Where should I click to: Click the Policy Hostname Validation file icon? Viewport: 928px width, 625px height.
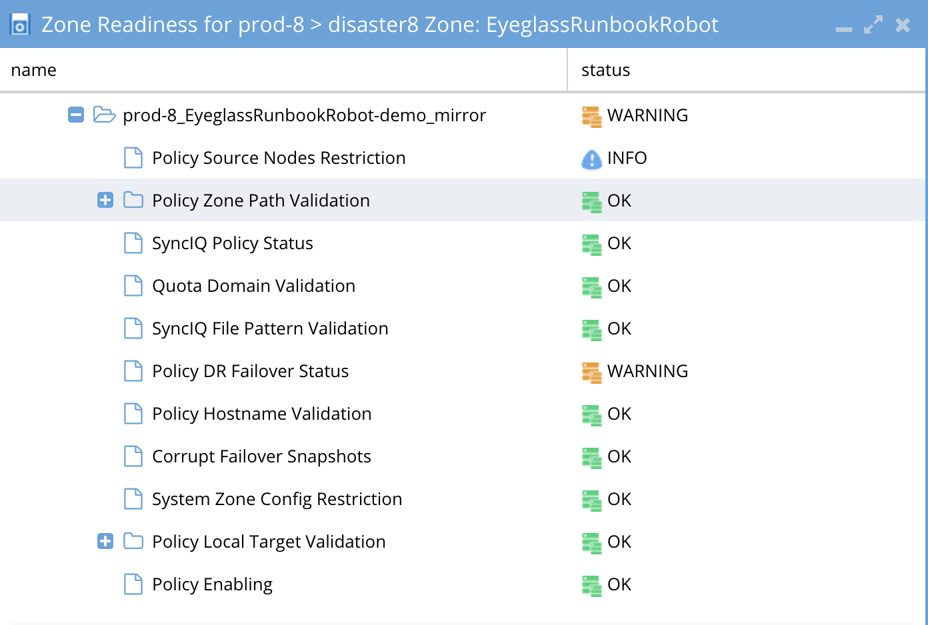pyautogui.click(x=133, y=414)
